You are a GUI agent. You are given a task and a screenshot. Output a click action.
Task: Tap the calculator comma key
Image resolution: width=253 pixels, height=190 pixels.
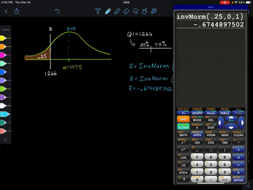[x=197, y=150]
